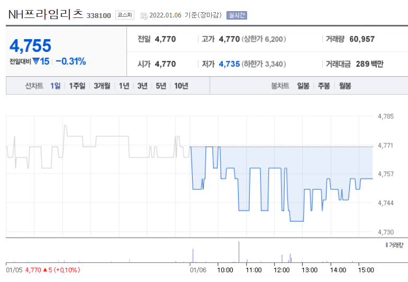Click the 2022.01.06 date text

point(165,15)
